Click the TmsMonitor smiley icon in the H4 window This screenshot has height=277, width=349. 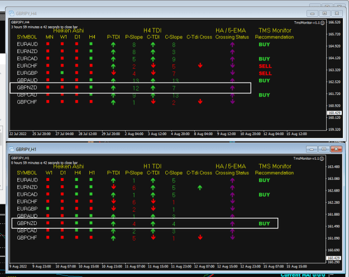(x=322, y=23)
